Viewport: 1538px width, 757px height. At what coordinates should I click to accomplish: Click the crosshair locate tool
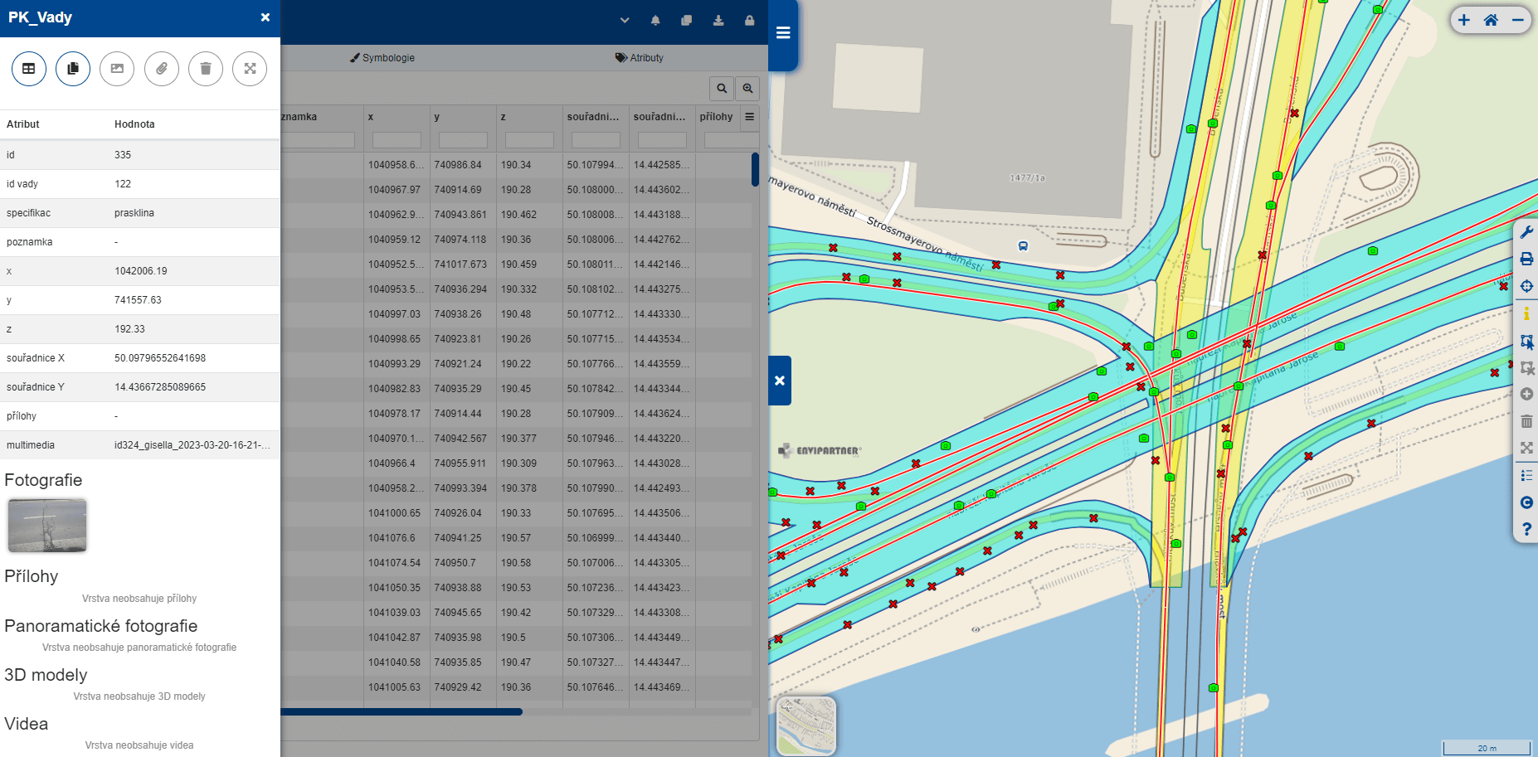1526,286
